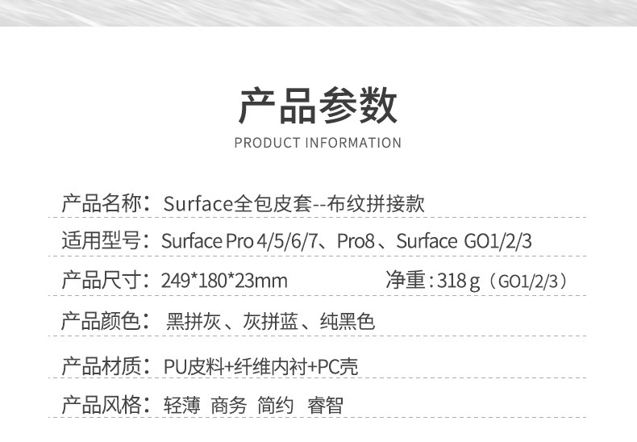Screen dimensions: 637x442
Task: Click the 净重 318g weight text
Action: pyautogui.click(x=433, y=281)
